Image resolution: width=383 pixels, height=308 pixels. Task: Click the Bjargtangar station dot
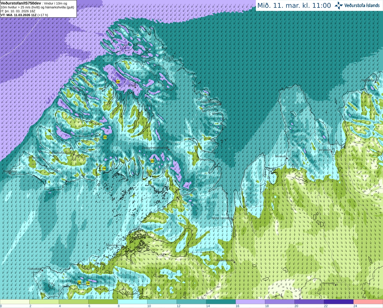(10, 173)
